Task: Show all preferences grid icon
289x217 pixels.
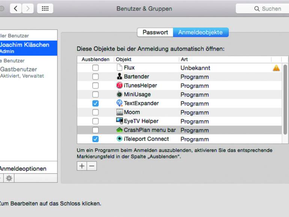Action: pyautogui.click(x=45, y=9)
